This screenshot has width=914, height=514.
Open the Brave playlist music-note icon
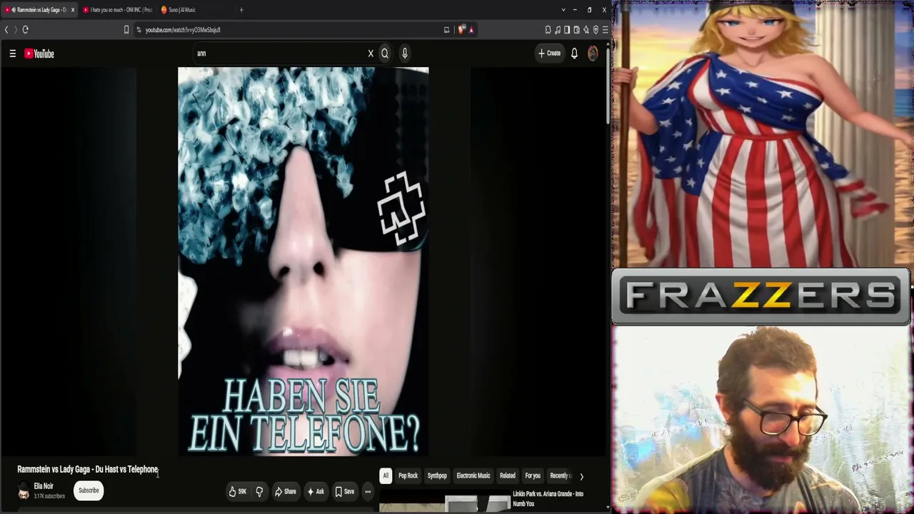pos(558,29)
